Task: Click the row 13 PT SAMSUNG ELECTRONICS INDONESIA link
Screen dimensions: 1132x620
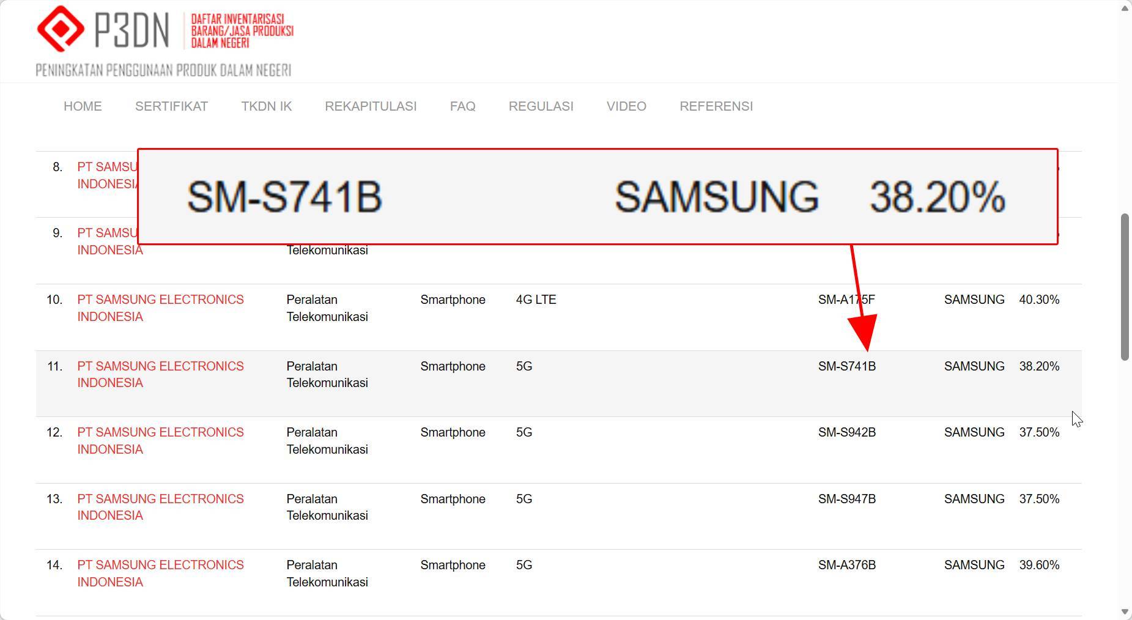Action: (160, 507)
